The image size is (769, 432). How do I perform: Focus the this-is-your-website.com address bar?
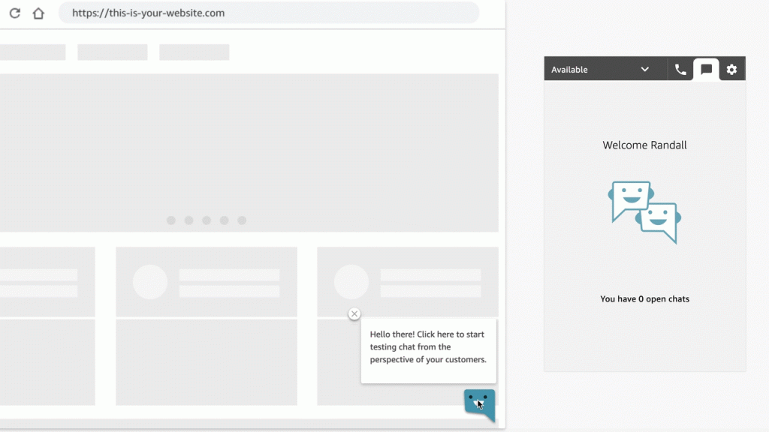tap(269, 13)
